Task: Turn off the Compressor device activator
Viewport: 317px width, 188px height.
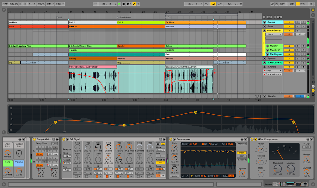Action: [x=171, y=139]
